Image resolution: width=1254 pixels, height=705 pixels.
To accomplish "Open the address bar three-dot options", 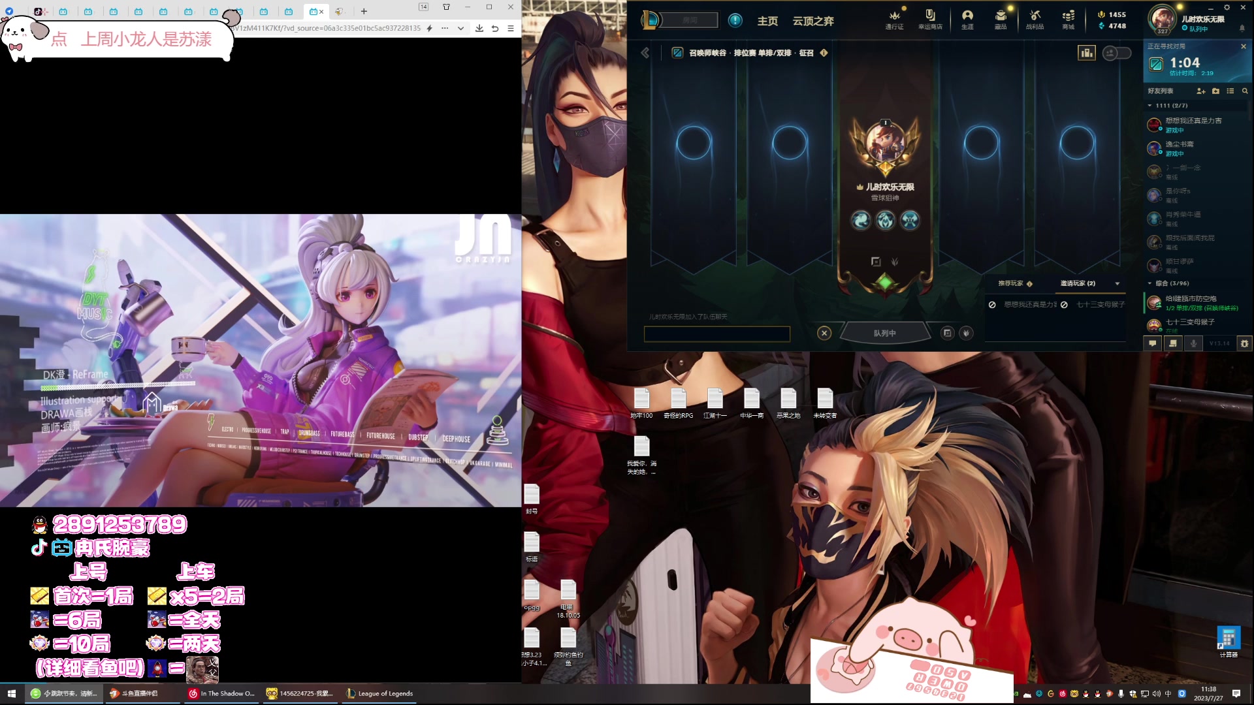I will (445, 28).
